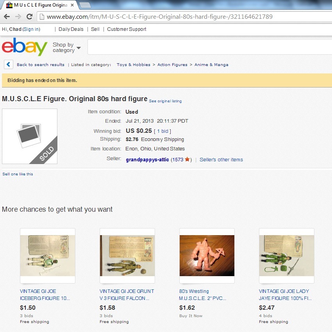Screen dimensions: 332x332
Task: Open Customer Support in top menu
Action: click(127, 29)
